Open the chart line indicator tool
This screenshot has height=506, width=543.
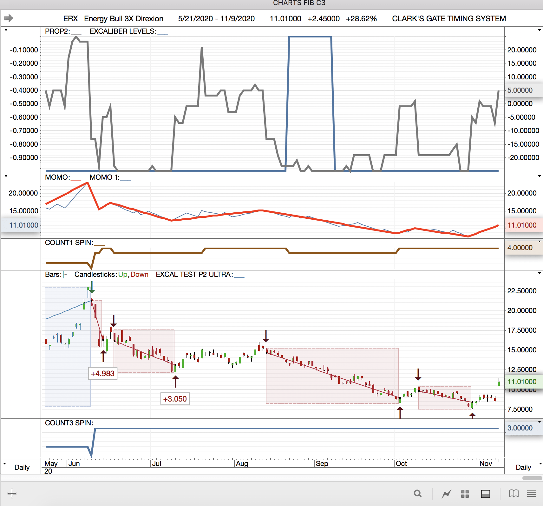(x=447, y=494)
